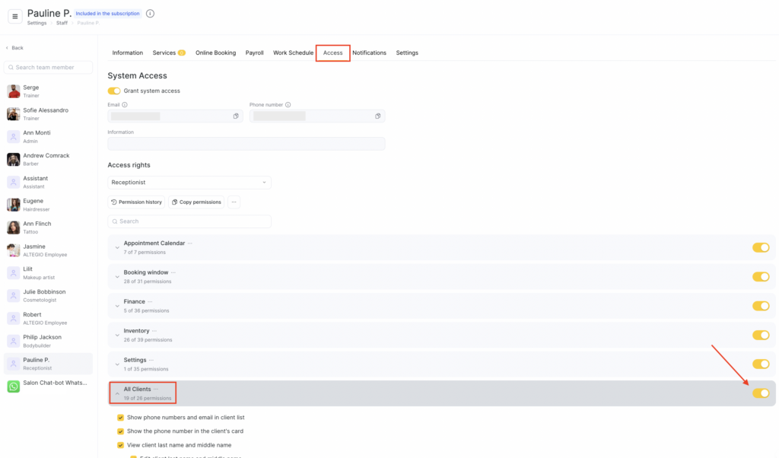Viewport: 779px width, 458px height.
Task: Click the Permission history button
Action: 136,202
